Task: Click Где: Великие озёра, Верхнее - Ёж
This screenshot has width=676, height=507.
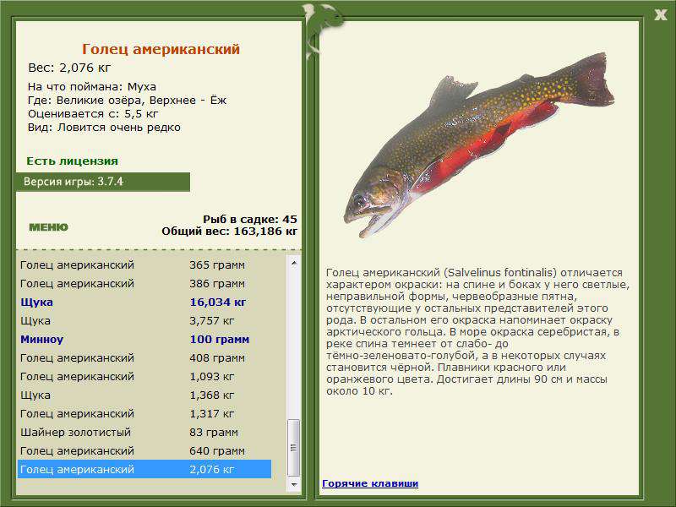Action: (x=128, y=101)
